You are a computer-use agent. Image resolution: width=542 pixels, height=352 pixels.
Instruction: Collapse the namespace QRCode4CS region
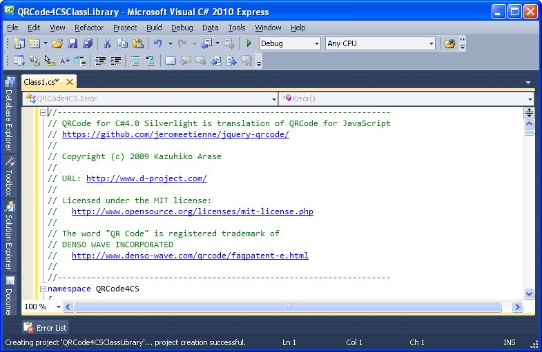point(43,289)
